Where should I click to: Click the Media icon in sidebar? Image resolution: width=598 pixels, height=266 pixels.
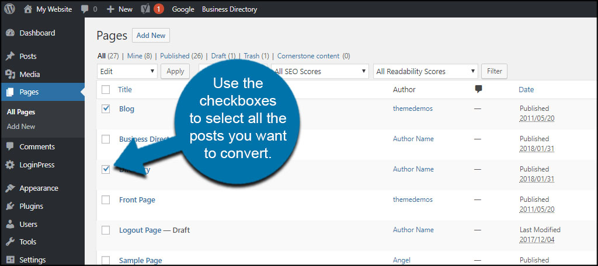pyautogui.click(x=11, y=74)
